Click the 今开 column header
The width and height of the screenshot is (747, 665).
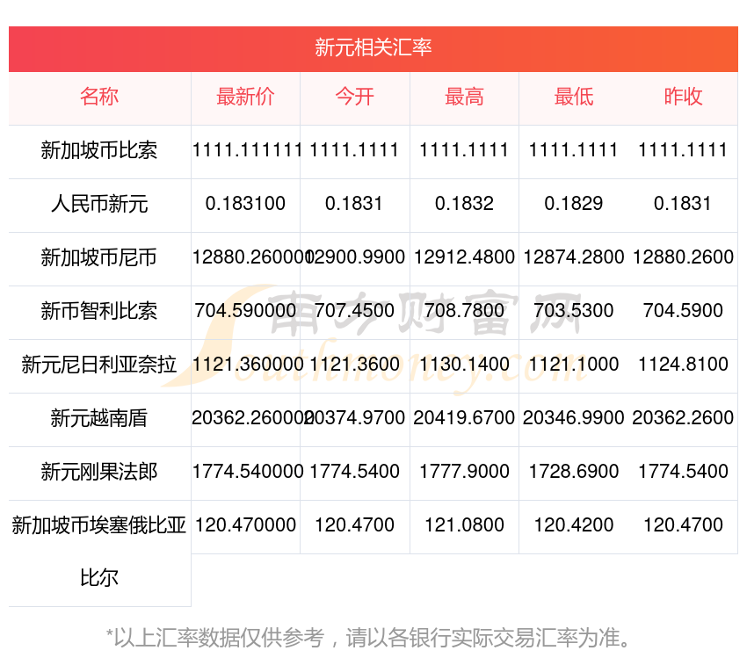(x=355, y=97)
